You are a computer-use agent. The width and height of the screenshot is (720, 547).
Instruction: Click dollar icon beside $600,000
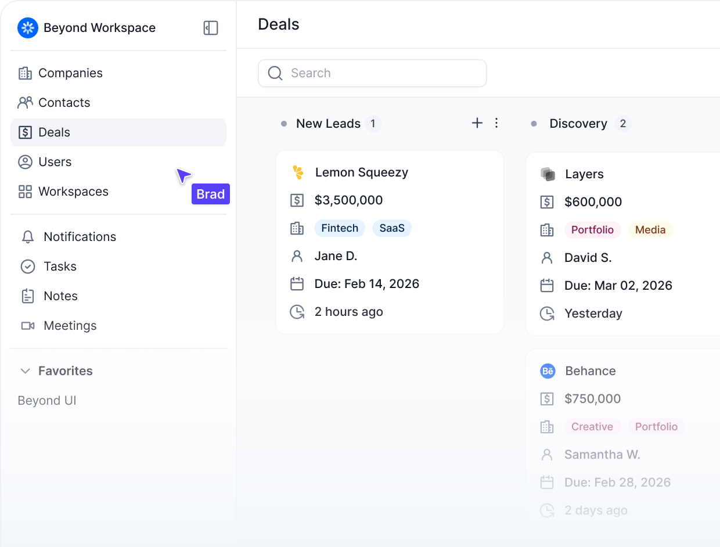pyautogui.click(x=547, y=202)
